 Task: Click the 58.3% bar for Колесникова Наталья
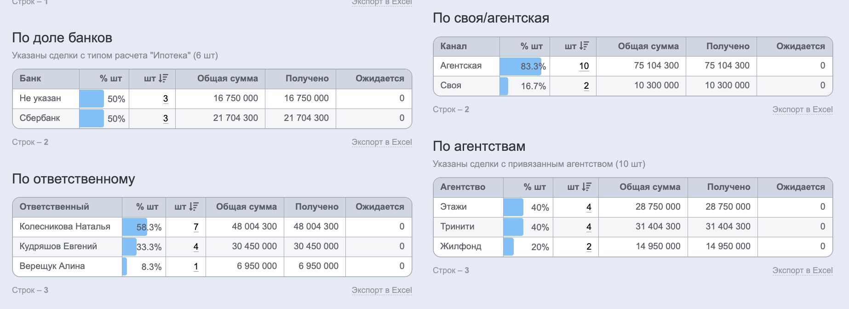(134, 227)
